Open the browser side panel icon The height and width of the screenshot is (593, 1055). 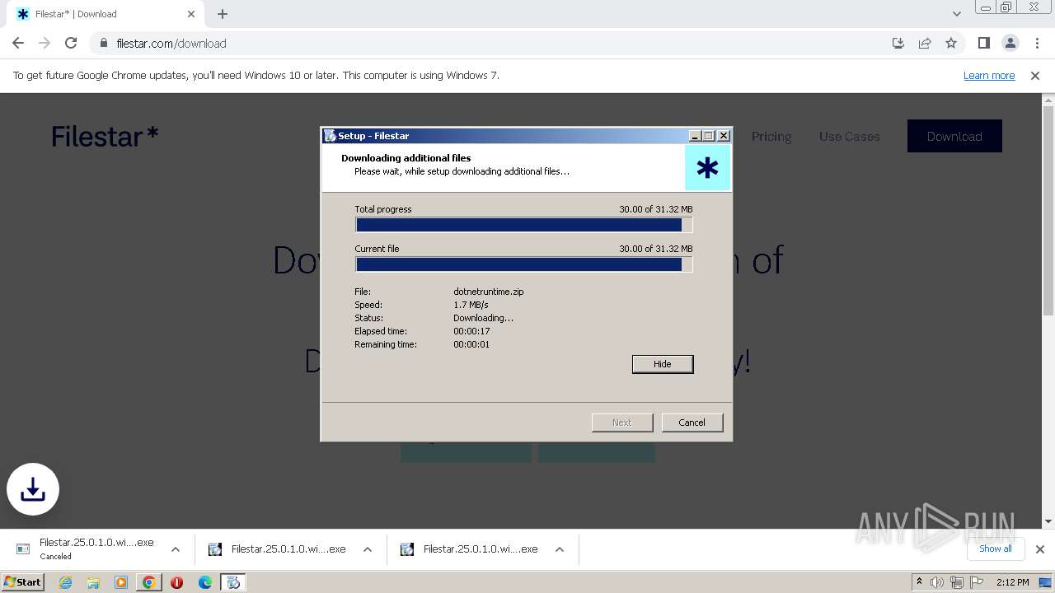coord(983,43)
